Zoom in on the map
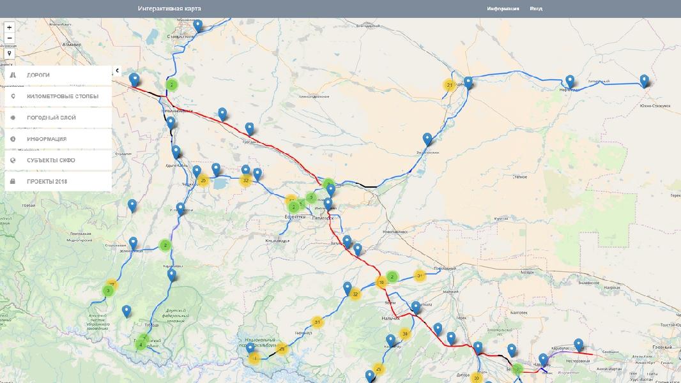This screenshot has width=681, height=383. pos(9,27)
